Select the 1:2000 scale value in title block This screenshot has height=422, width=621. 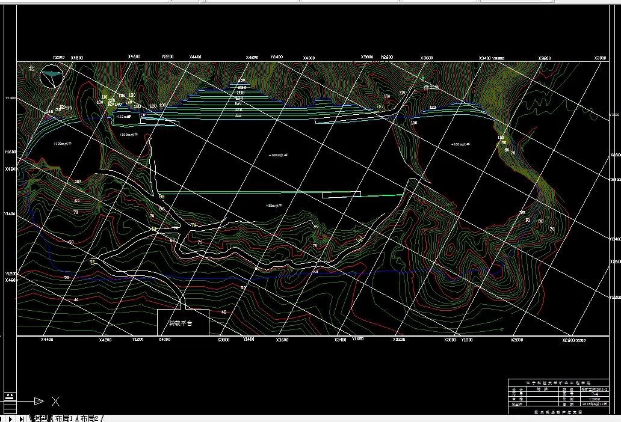[594, 399]
